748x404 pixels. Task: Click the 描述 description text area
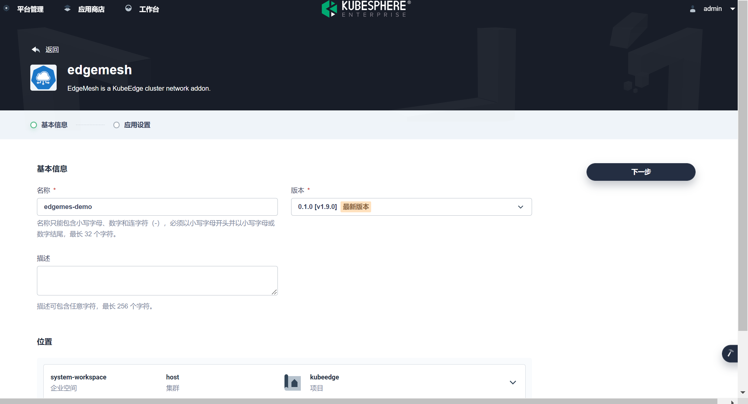click(x=157, y=281)
